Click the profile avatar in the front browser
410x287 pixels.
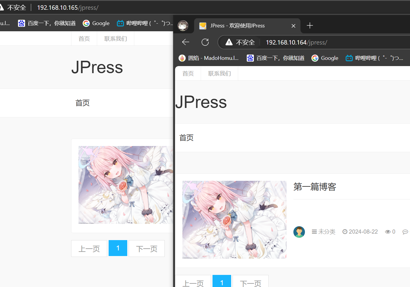tap(183, 26)
